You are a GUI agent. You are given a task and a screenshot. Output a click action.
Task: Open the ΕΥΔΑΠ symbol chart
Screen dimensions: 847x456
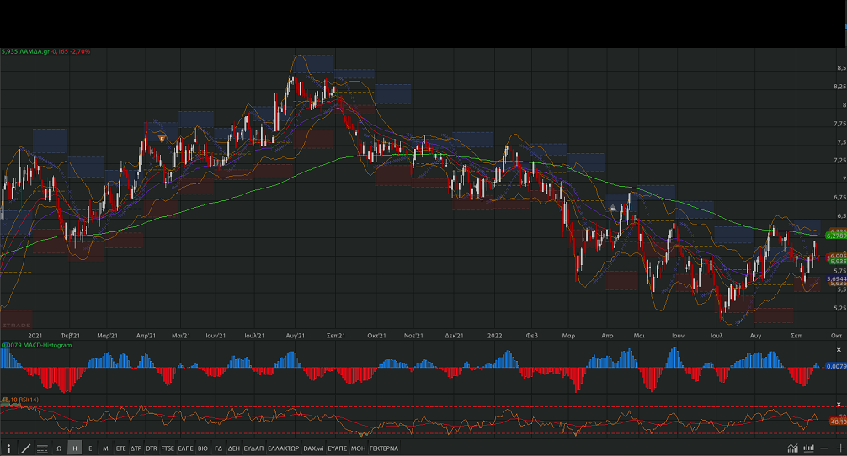click(x=253, y=448)
